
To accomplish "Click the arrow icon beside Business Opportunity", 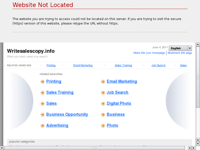I will point(42,115).
